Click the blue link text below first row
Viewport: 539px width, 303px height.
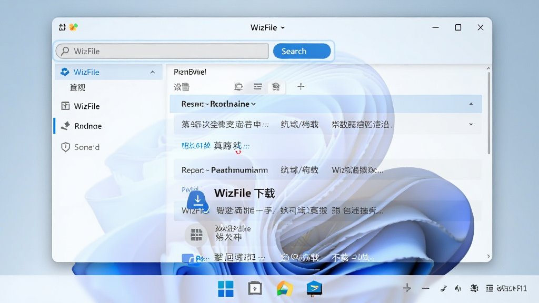[x=196, y=146]
